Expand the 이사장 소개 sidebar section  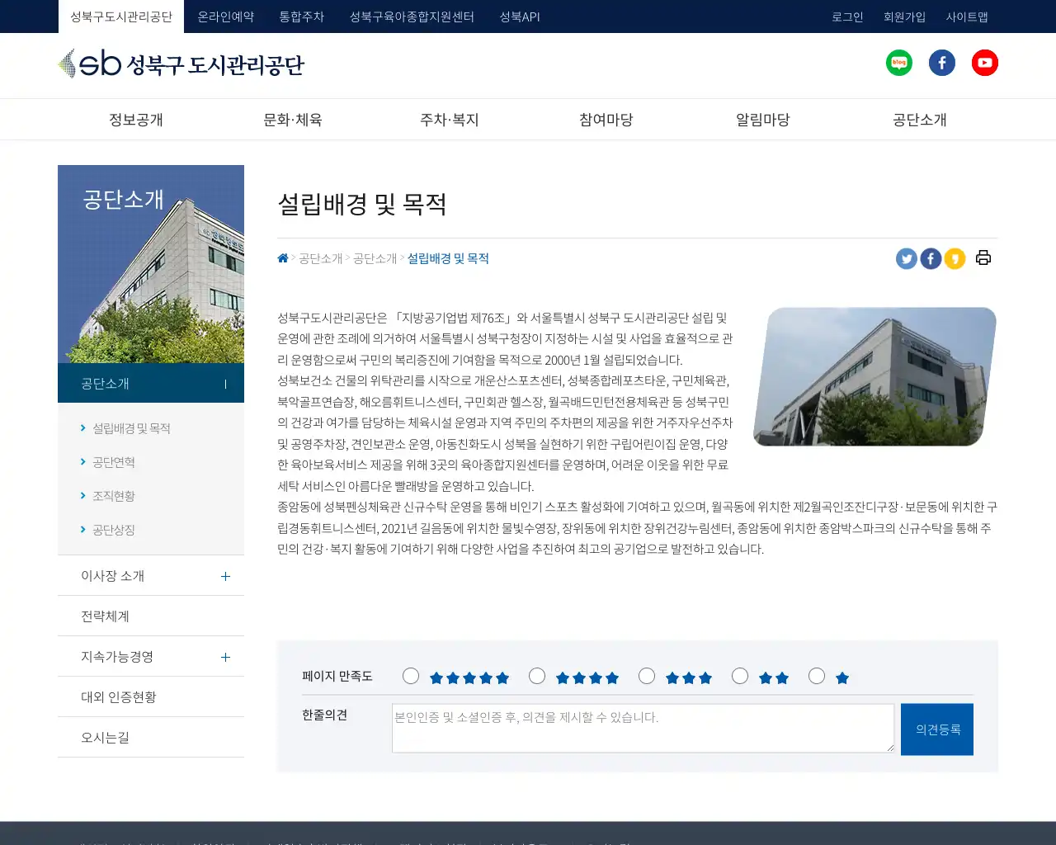click(224, 576)
